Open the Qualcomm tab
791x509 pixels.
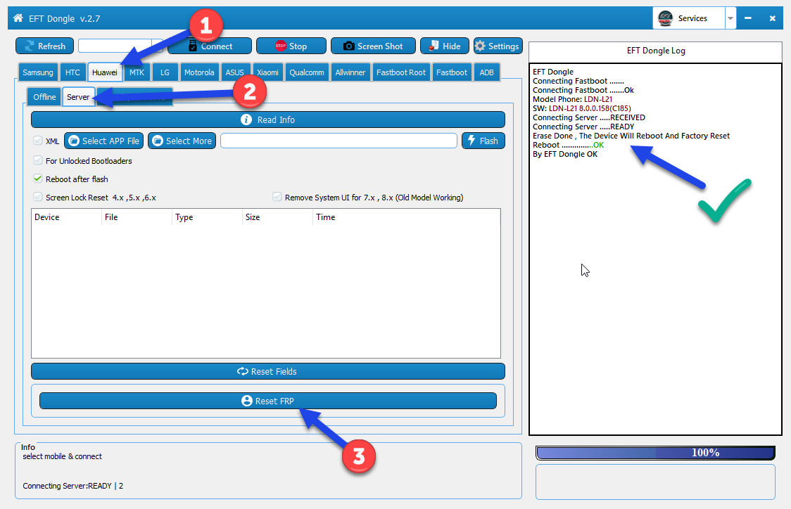point(307,72)
